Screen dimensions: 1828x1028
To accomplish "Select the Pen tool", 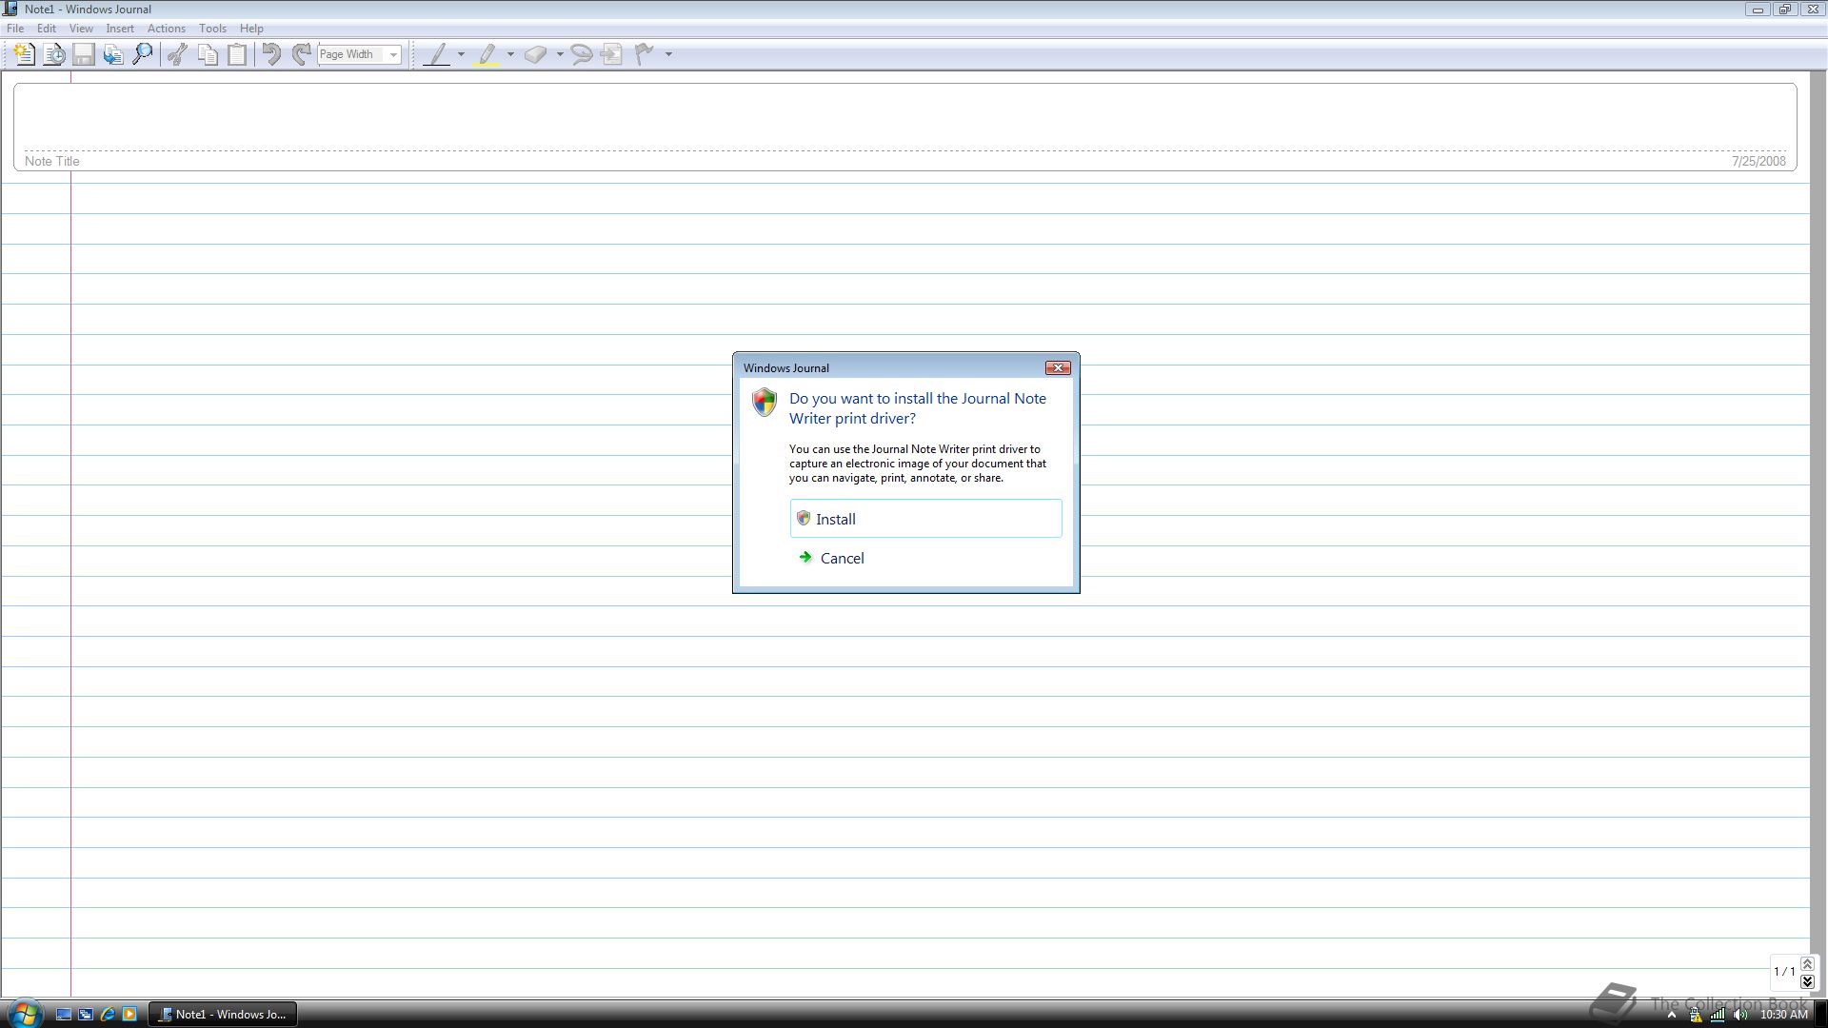I will point(437,54).
